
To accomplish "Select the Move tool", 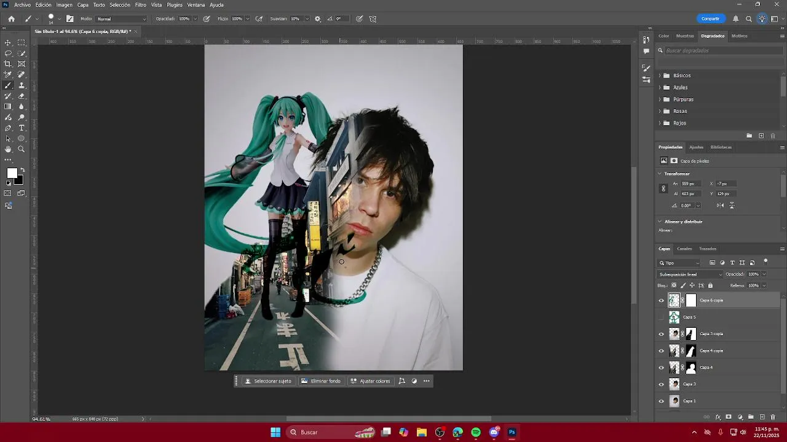I will [8, 42].
